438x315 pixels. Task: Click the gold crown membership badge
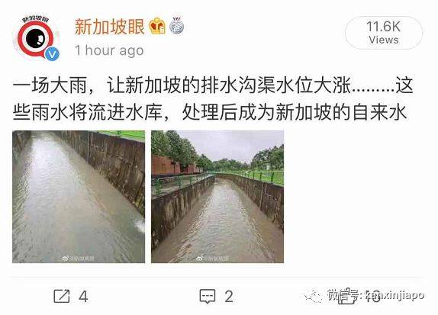click(157, 26)
